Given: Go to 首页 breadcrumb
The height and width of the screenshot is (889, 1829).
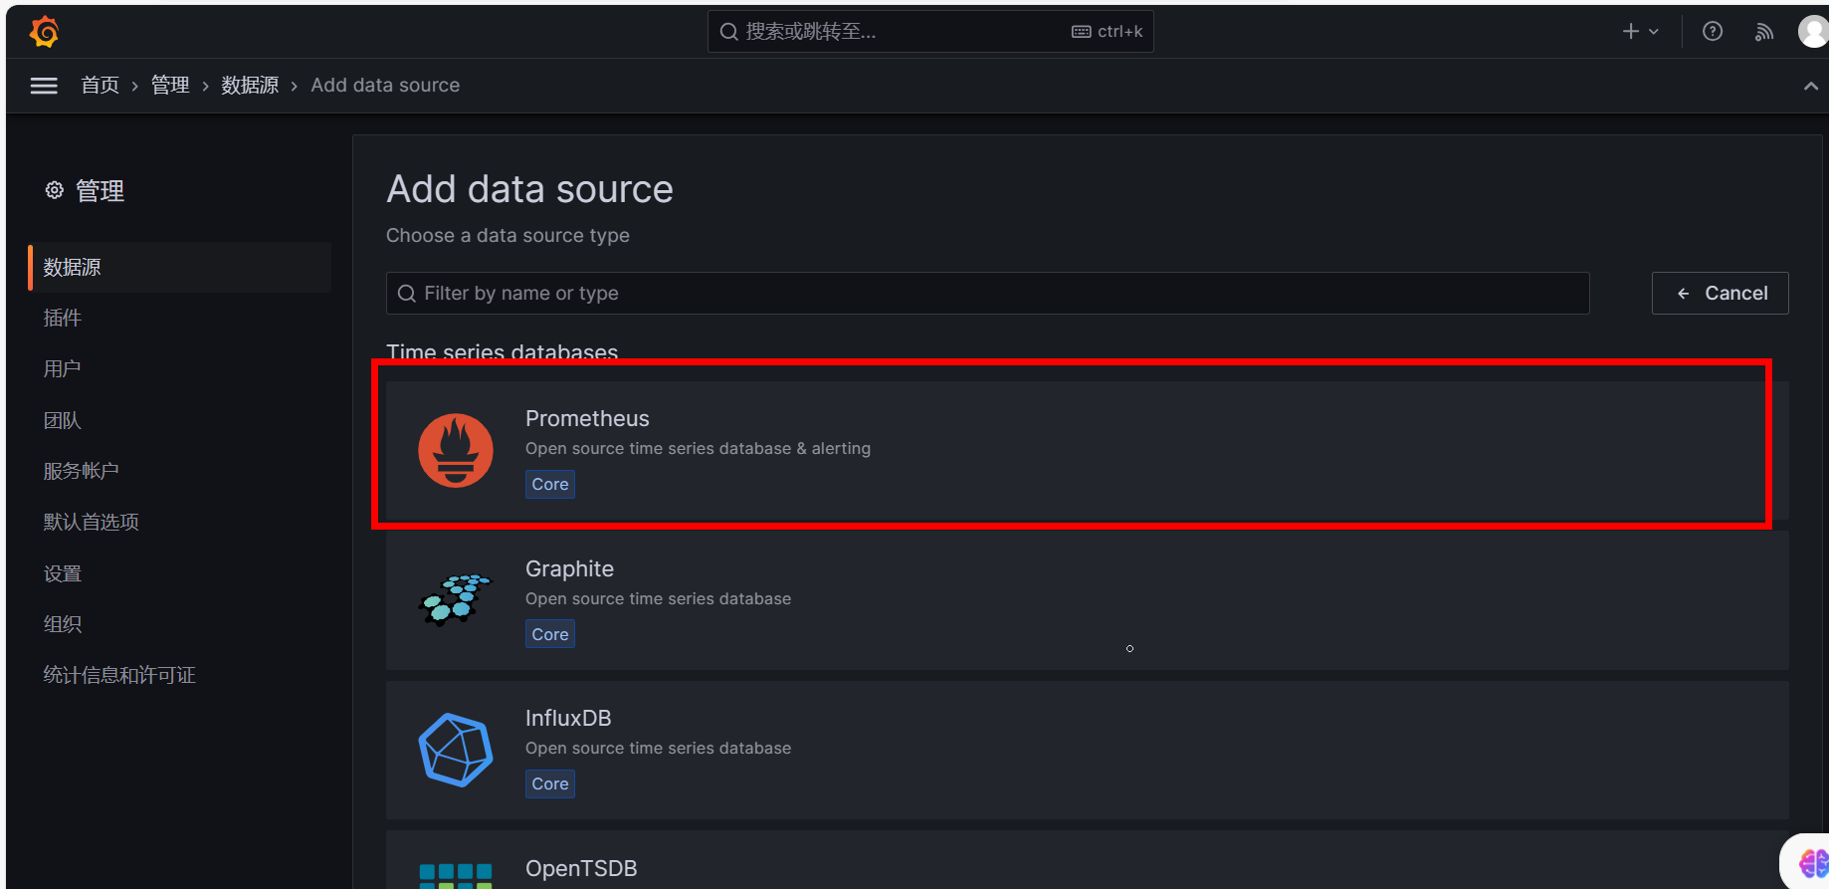Looking at the screenshot, I should 101,86.
